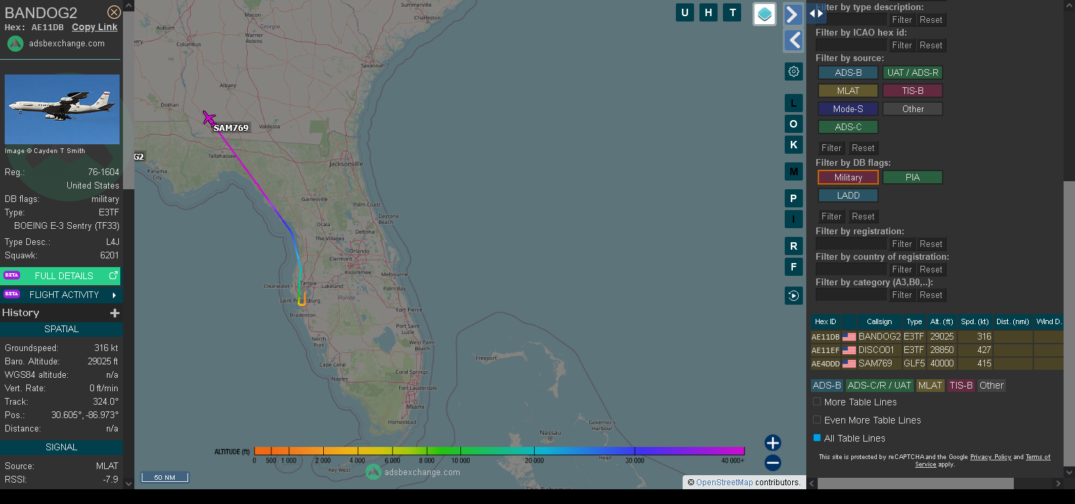Toggle LADD DB flag filter
Image resolution: width=1075 pixels, height=504 pixels.
pos(848,195)
